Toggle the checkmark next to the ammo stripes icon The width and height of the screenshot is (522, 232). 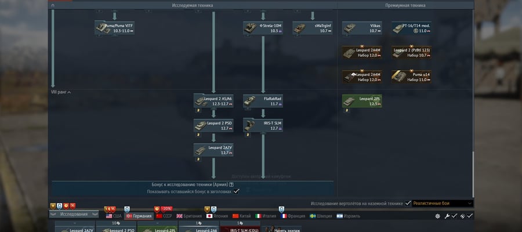click(x=470, y=216)
